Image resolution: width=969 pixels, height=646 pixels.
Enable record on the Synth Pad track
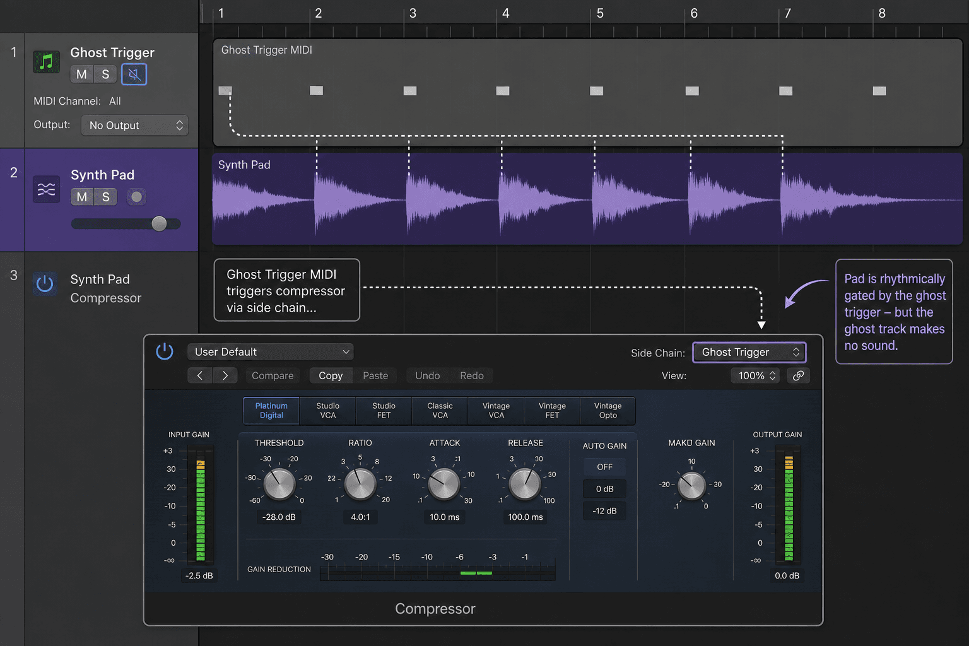coord(136,197)
